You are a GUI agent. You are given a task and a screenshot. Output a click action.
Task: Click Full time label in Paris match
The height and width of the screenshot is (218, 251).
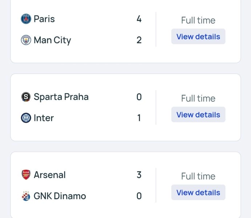(198, 20)
